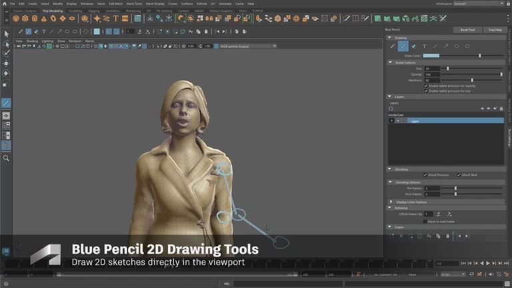The width and height of the screenshot is (512, 288).
Task: Open the Mesh Tools menu
Action: coord(134,3)
